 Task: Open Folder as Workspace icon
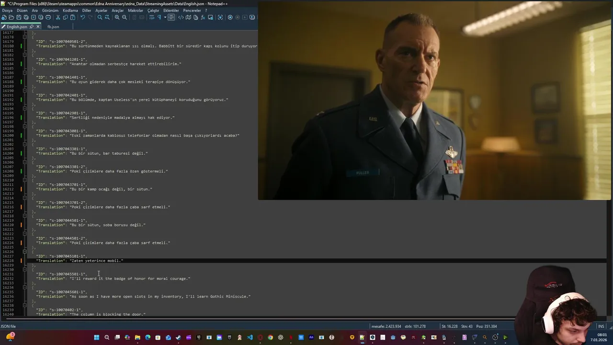[211, 17]
